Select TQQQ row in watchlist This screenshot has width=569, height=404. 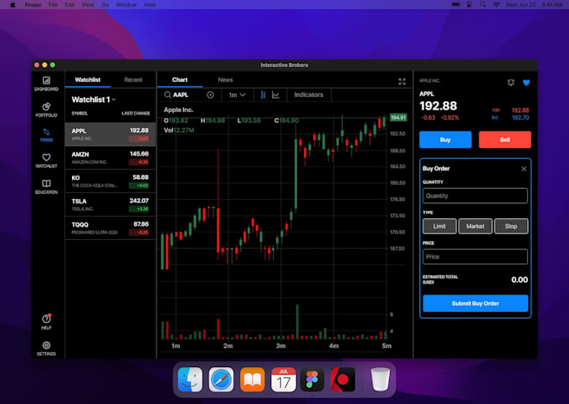pos(110,228)
